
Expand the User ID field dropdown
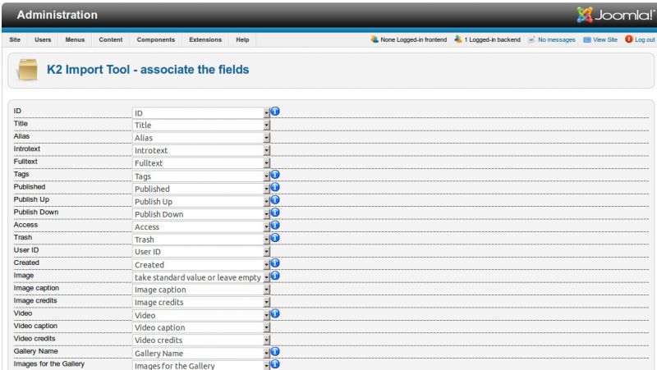pos(201,252)
